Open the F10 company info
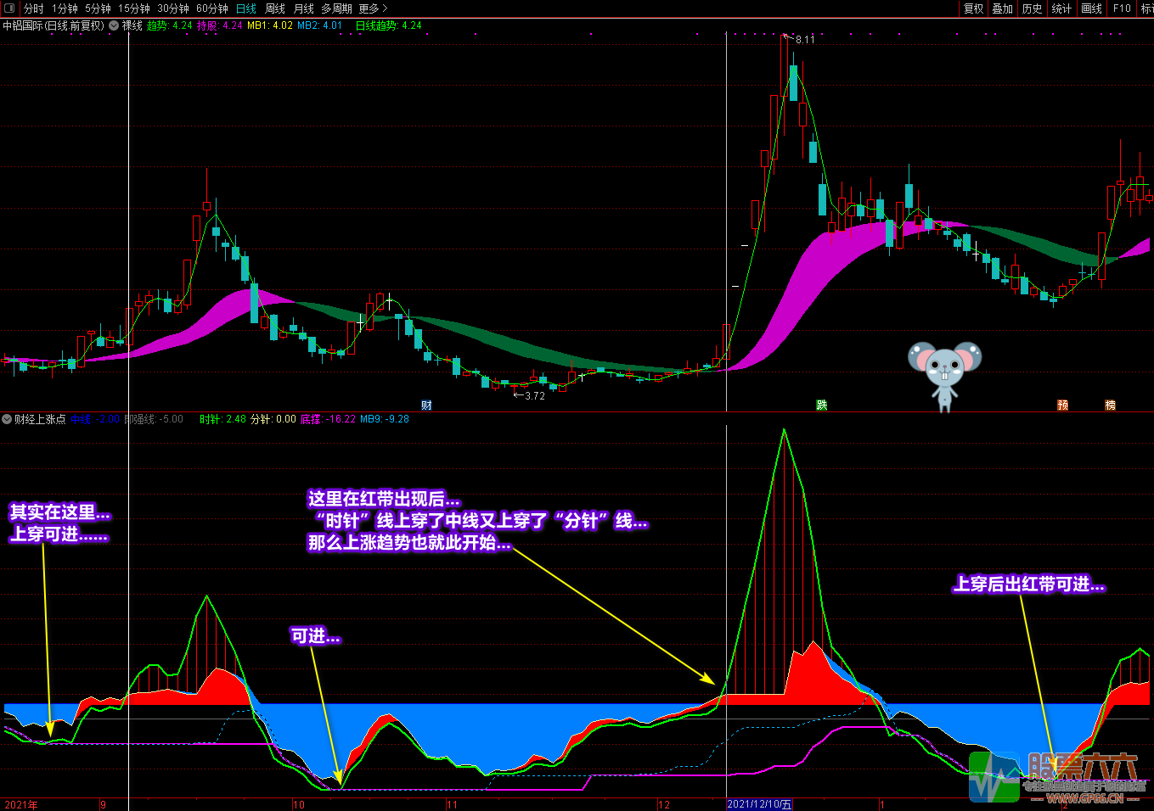 (1122, 8)
